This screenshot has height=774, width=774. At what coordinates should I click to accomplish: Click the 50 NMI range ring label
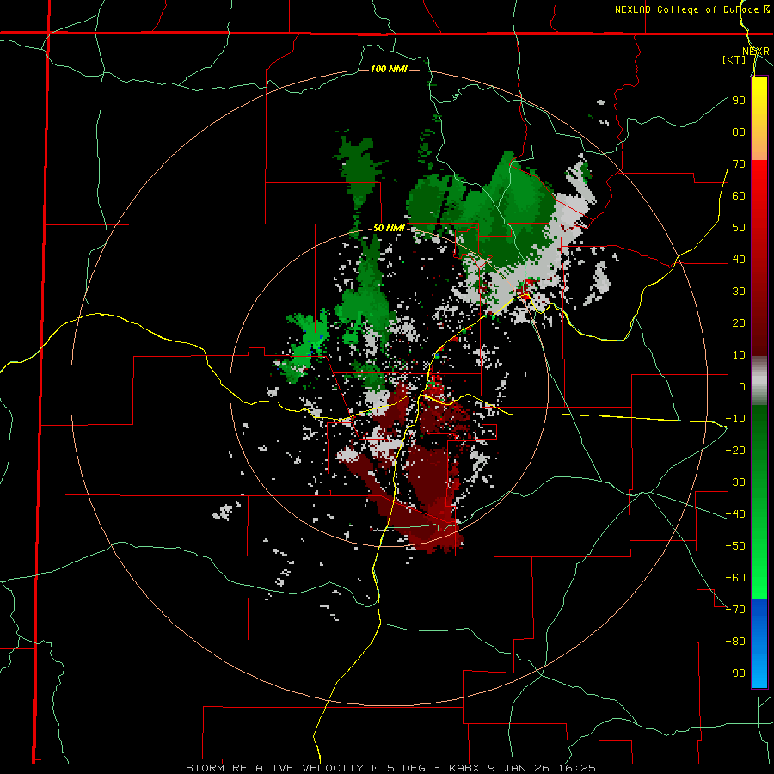[x=389, y=228]
